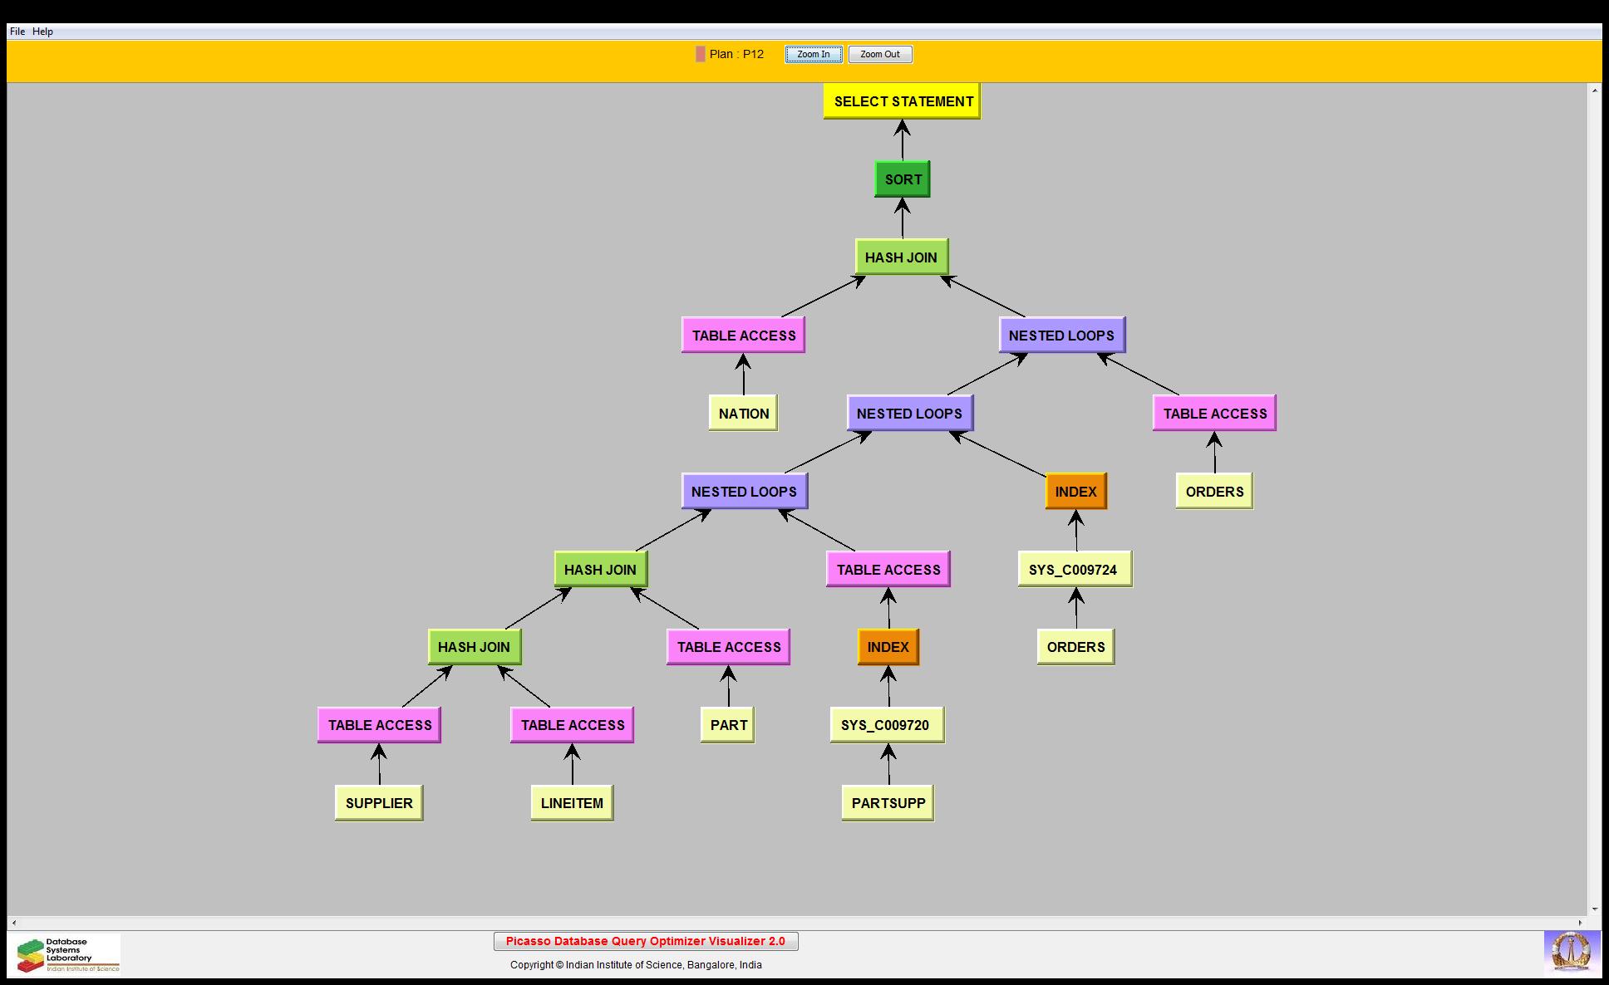Click the topmost HASH JOIN node

tap(901, 257)
